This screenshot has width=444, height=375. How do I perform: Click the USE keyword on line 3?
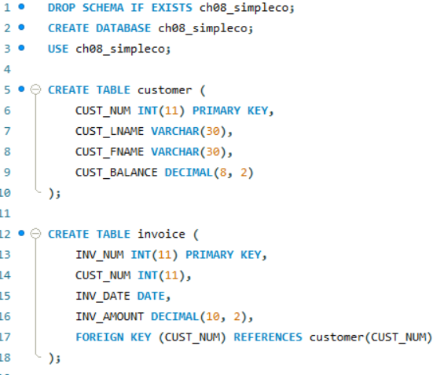coord(58,49)
